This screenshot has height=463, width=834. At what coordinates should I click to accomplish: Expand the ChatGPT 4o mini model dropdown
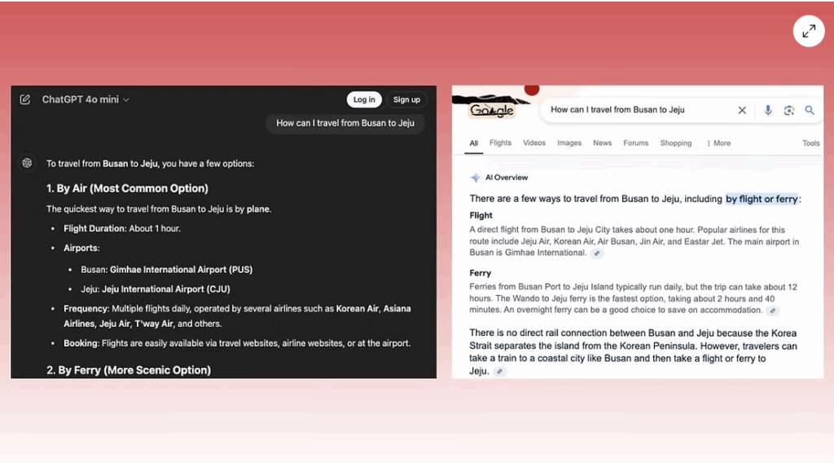coord(86,99)
